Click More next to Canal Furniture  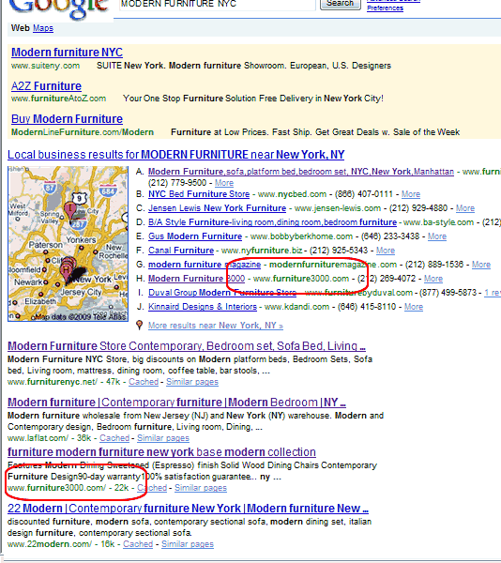click(385, 251)
